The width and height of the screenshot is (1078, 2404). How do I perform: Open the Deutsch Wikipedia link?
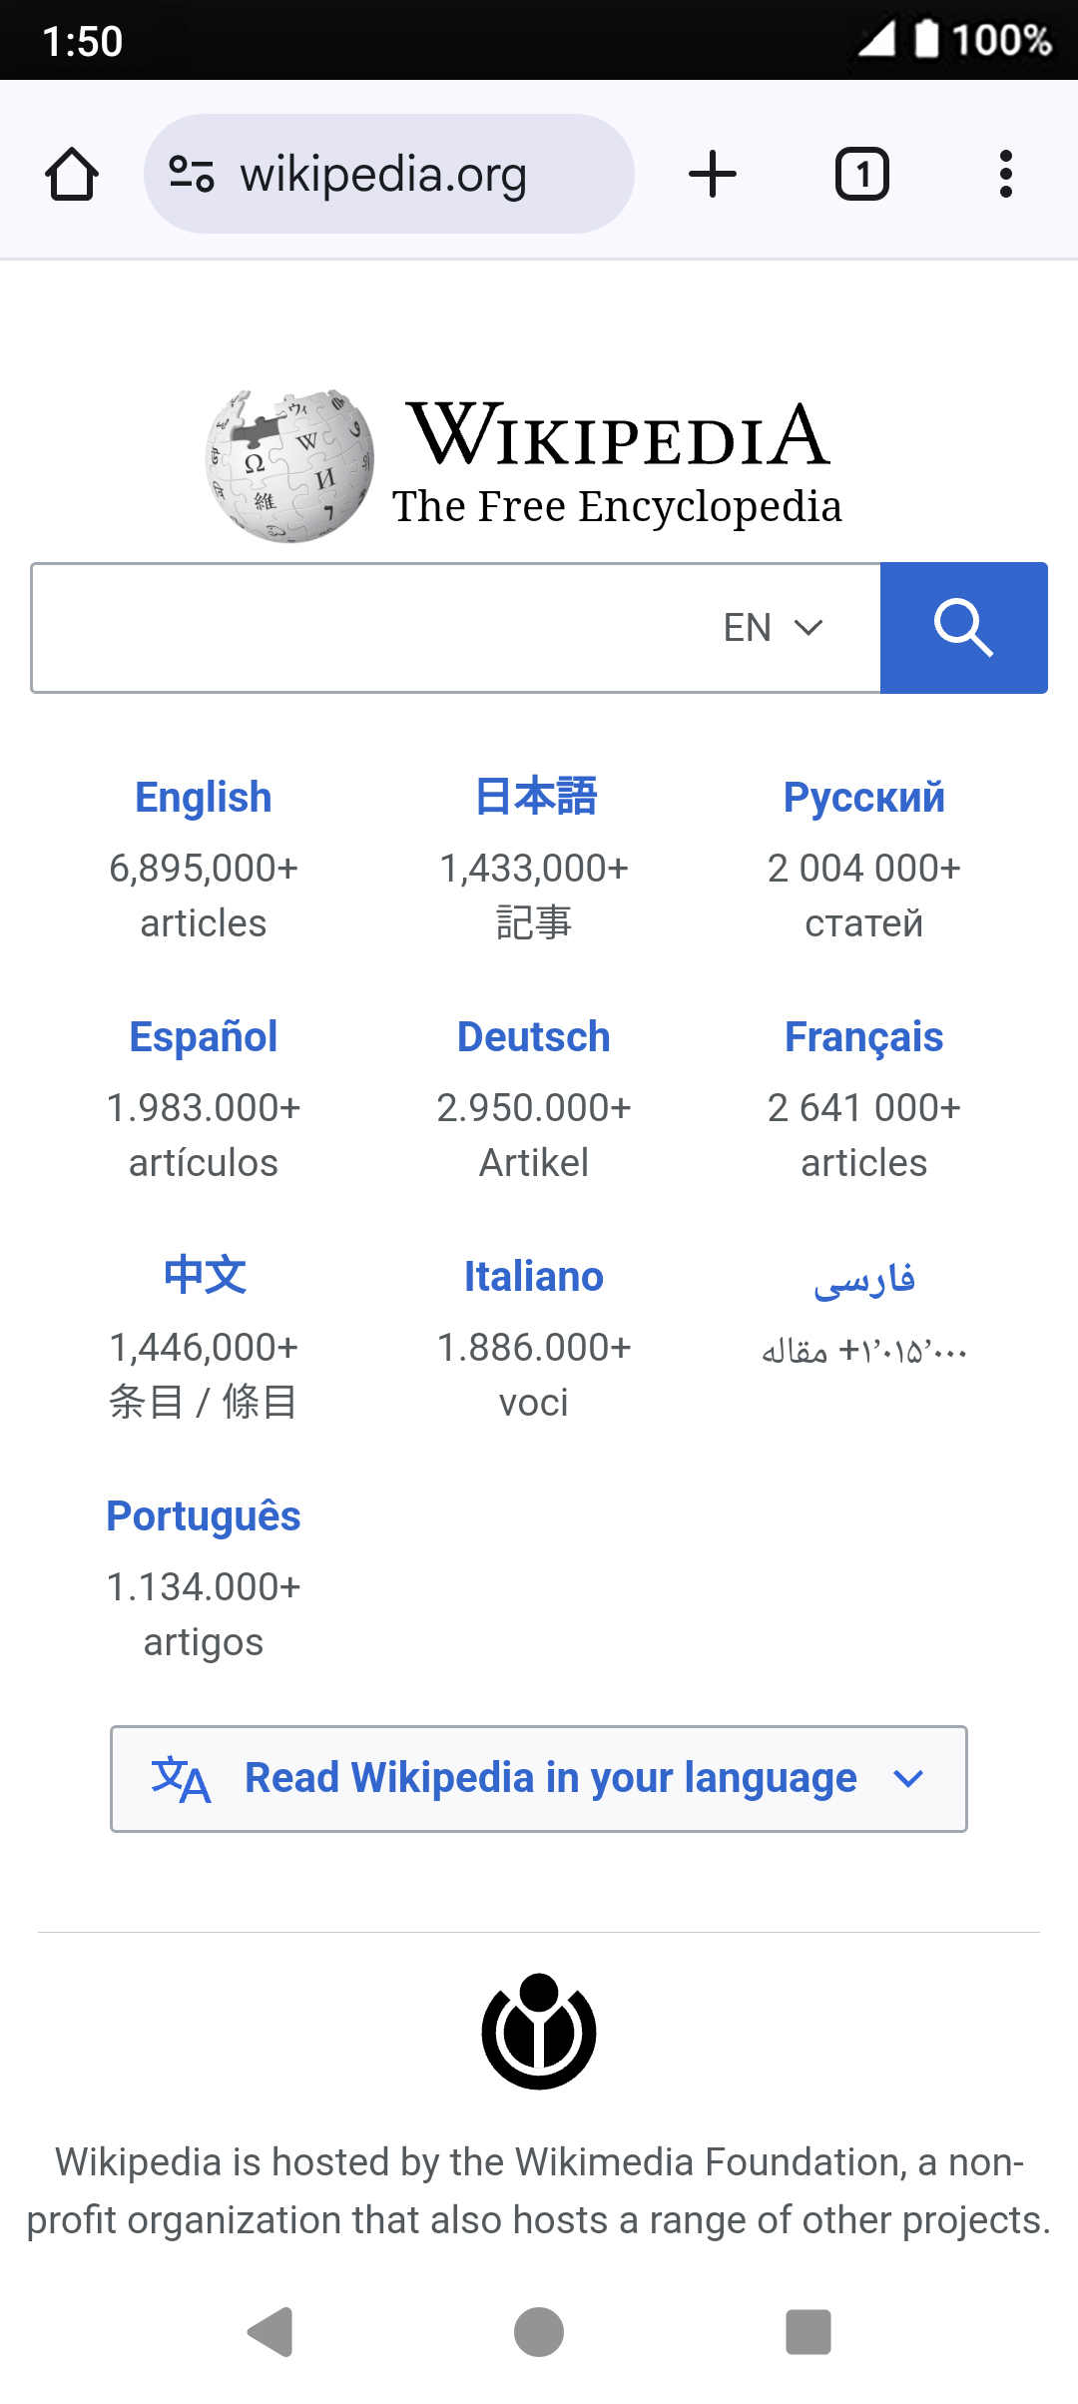tap(534, 1037)
